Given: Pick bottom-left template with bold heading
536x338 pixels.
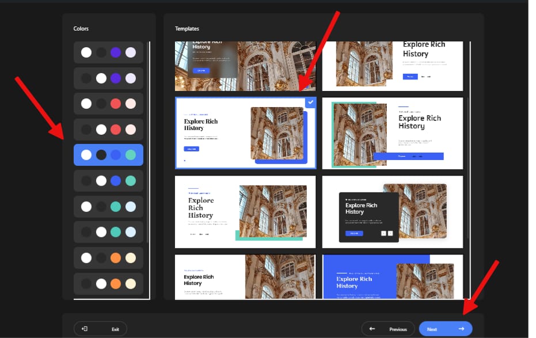Looking at the screenshot, I should 245,277.
